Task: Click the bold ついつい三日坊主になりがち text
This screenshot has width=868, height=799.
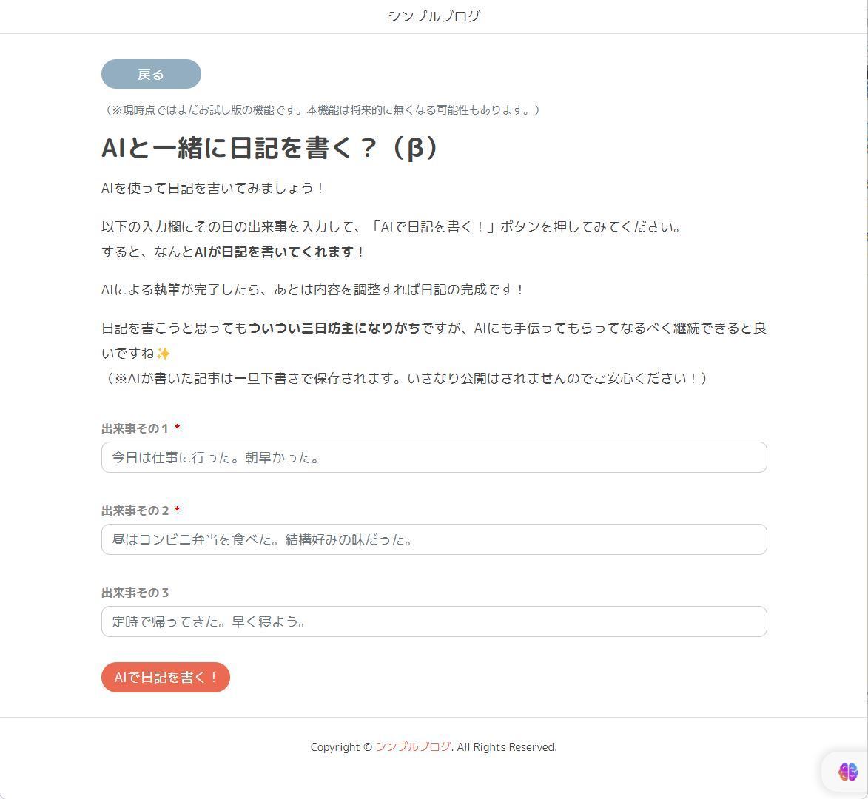Action: tap(334, 328)
